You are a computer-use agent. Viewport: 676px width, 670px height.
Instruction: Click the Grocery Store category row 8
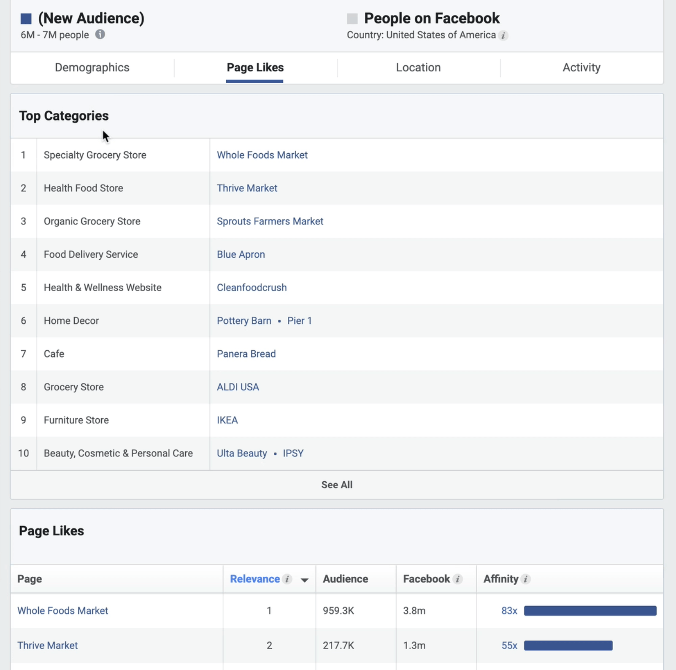tap(74, 387)
